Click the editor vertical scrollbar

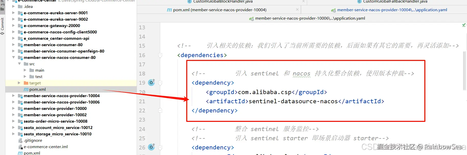465,71
